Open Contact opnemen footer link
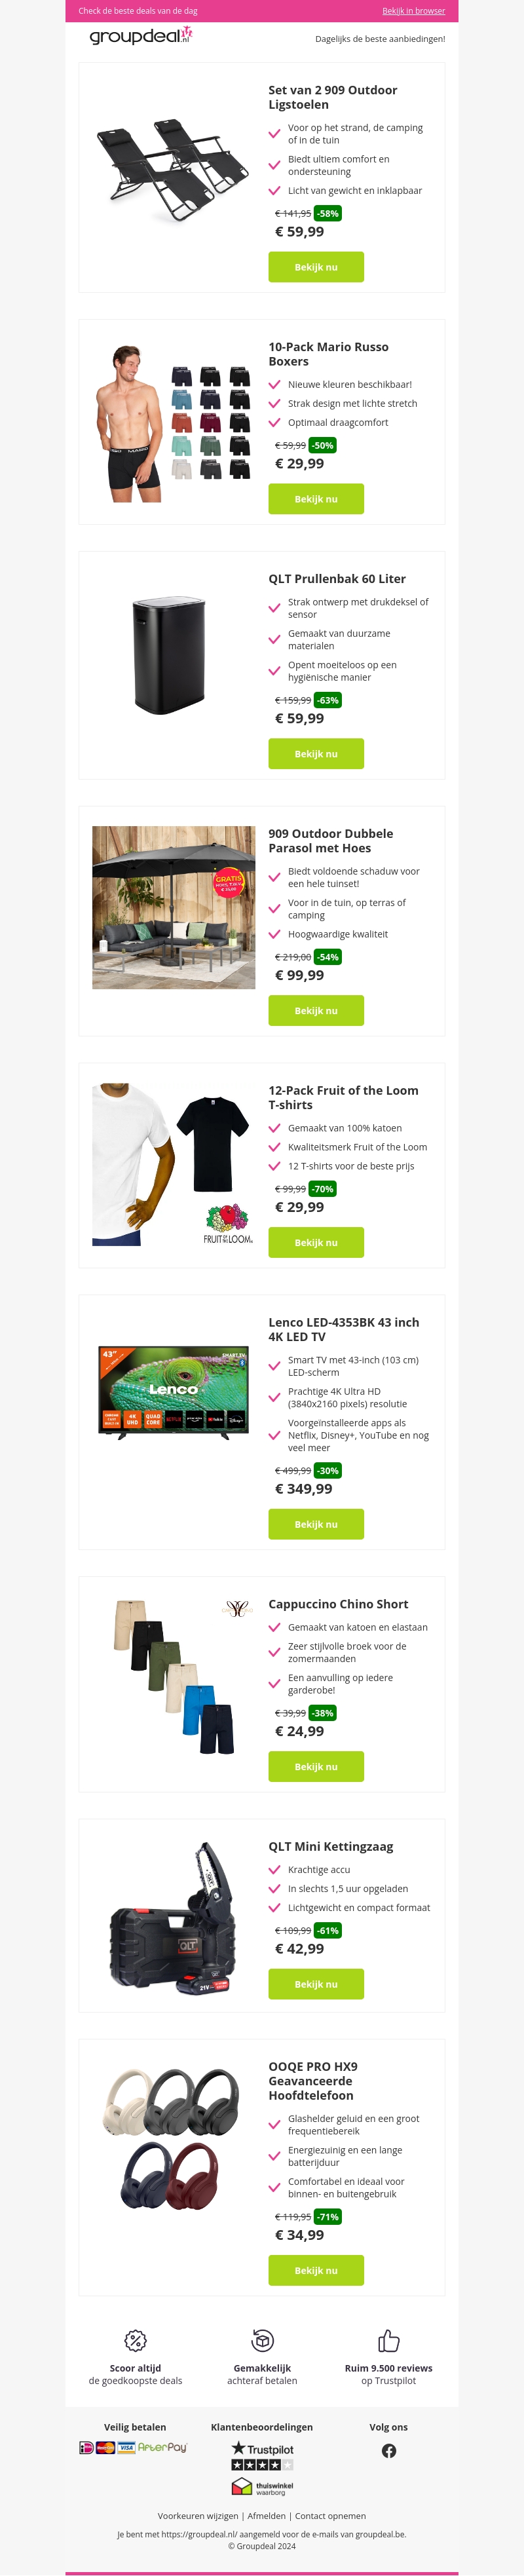524x2576 pixels. point(330,2516)
